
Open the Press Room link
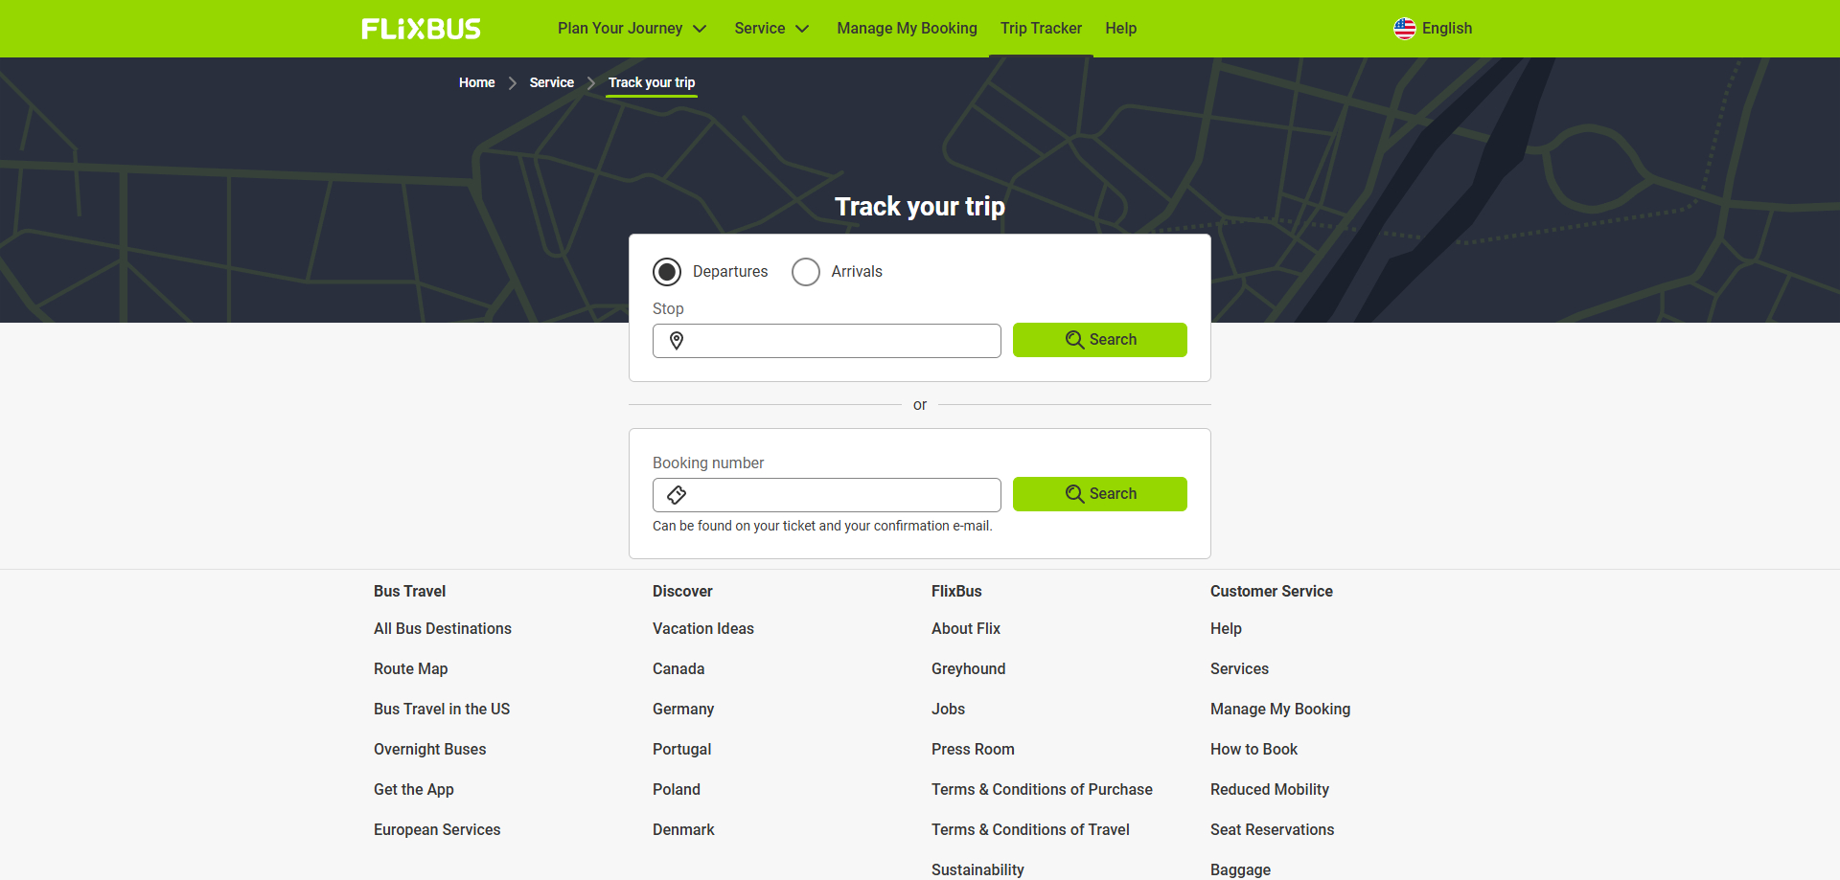coord(973,750)
